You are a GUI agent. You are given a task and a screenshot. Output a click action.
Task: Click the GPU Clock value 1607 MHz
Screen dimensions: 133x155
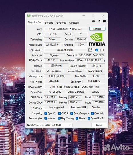coord(51,97)
